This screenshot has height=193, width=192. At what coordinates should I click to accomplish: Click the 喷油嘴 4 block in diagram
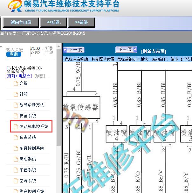116,134
